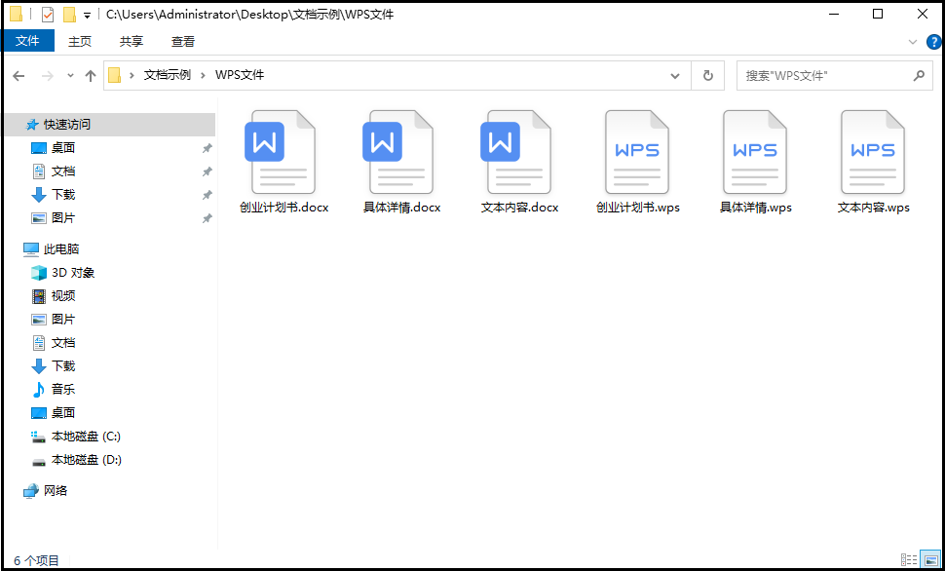Click the properties quick access icon

click(x=48, y=14)
